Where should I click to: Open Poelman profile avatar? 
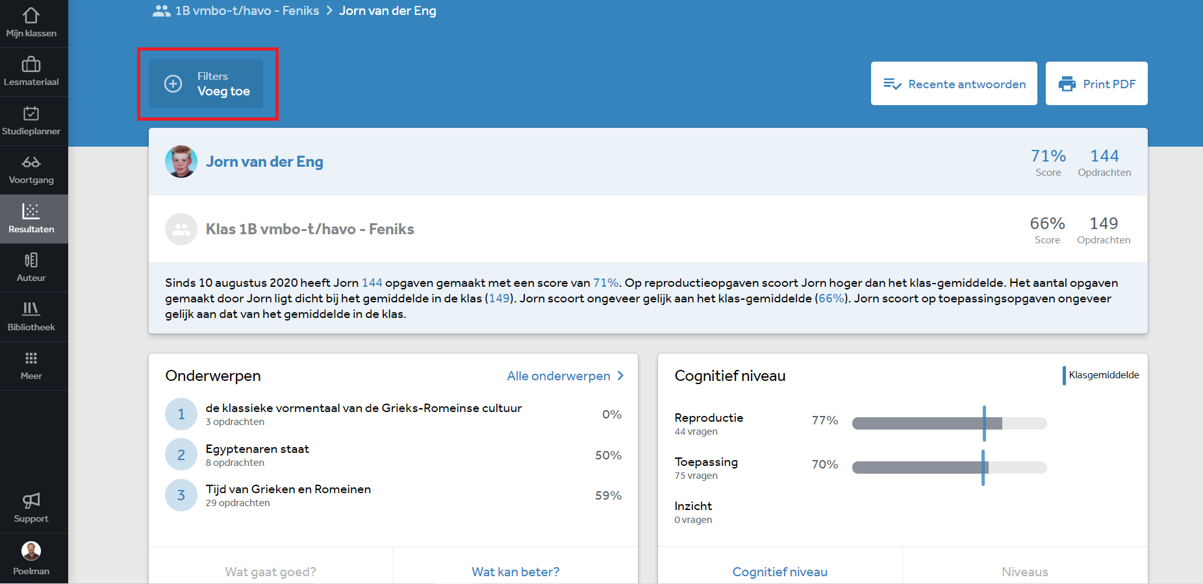[x=31, y=551]
